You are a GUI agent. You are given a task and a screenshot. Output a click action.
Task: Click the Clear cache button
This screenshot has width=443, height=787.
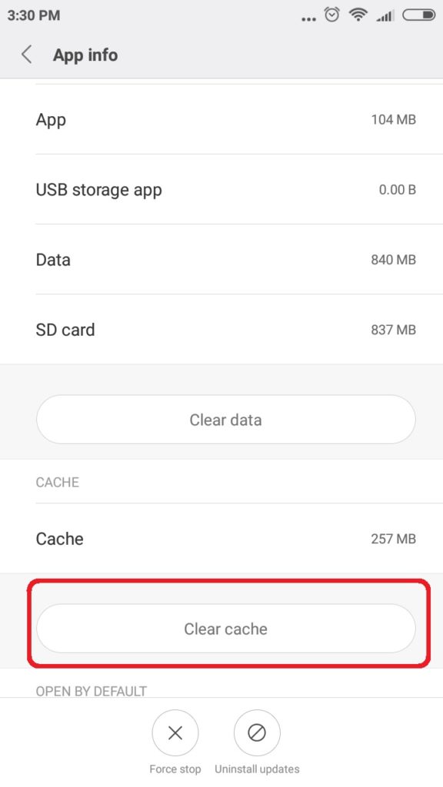[x=226, y=629]
